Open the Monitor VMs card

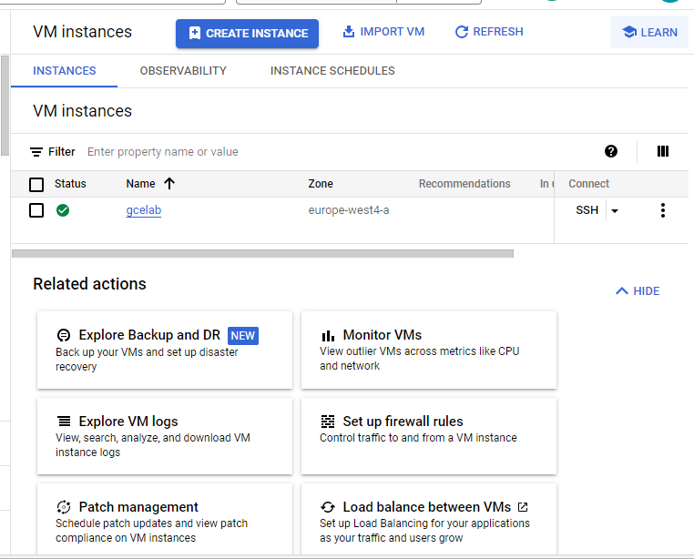(429, 351)
